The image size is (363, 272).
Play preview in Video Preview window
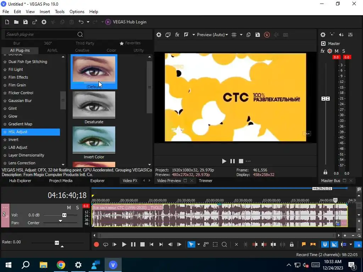pyautogui.click(x=224, y=161)
